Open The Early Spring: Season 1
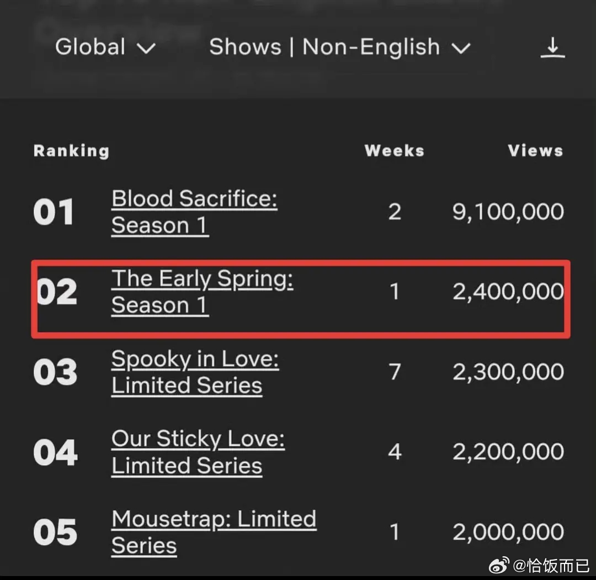Screen dimensions: 596x580 tap(202, 292)
